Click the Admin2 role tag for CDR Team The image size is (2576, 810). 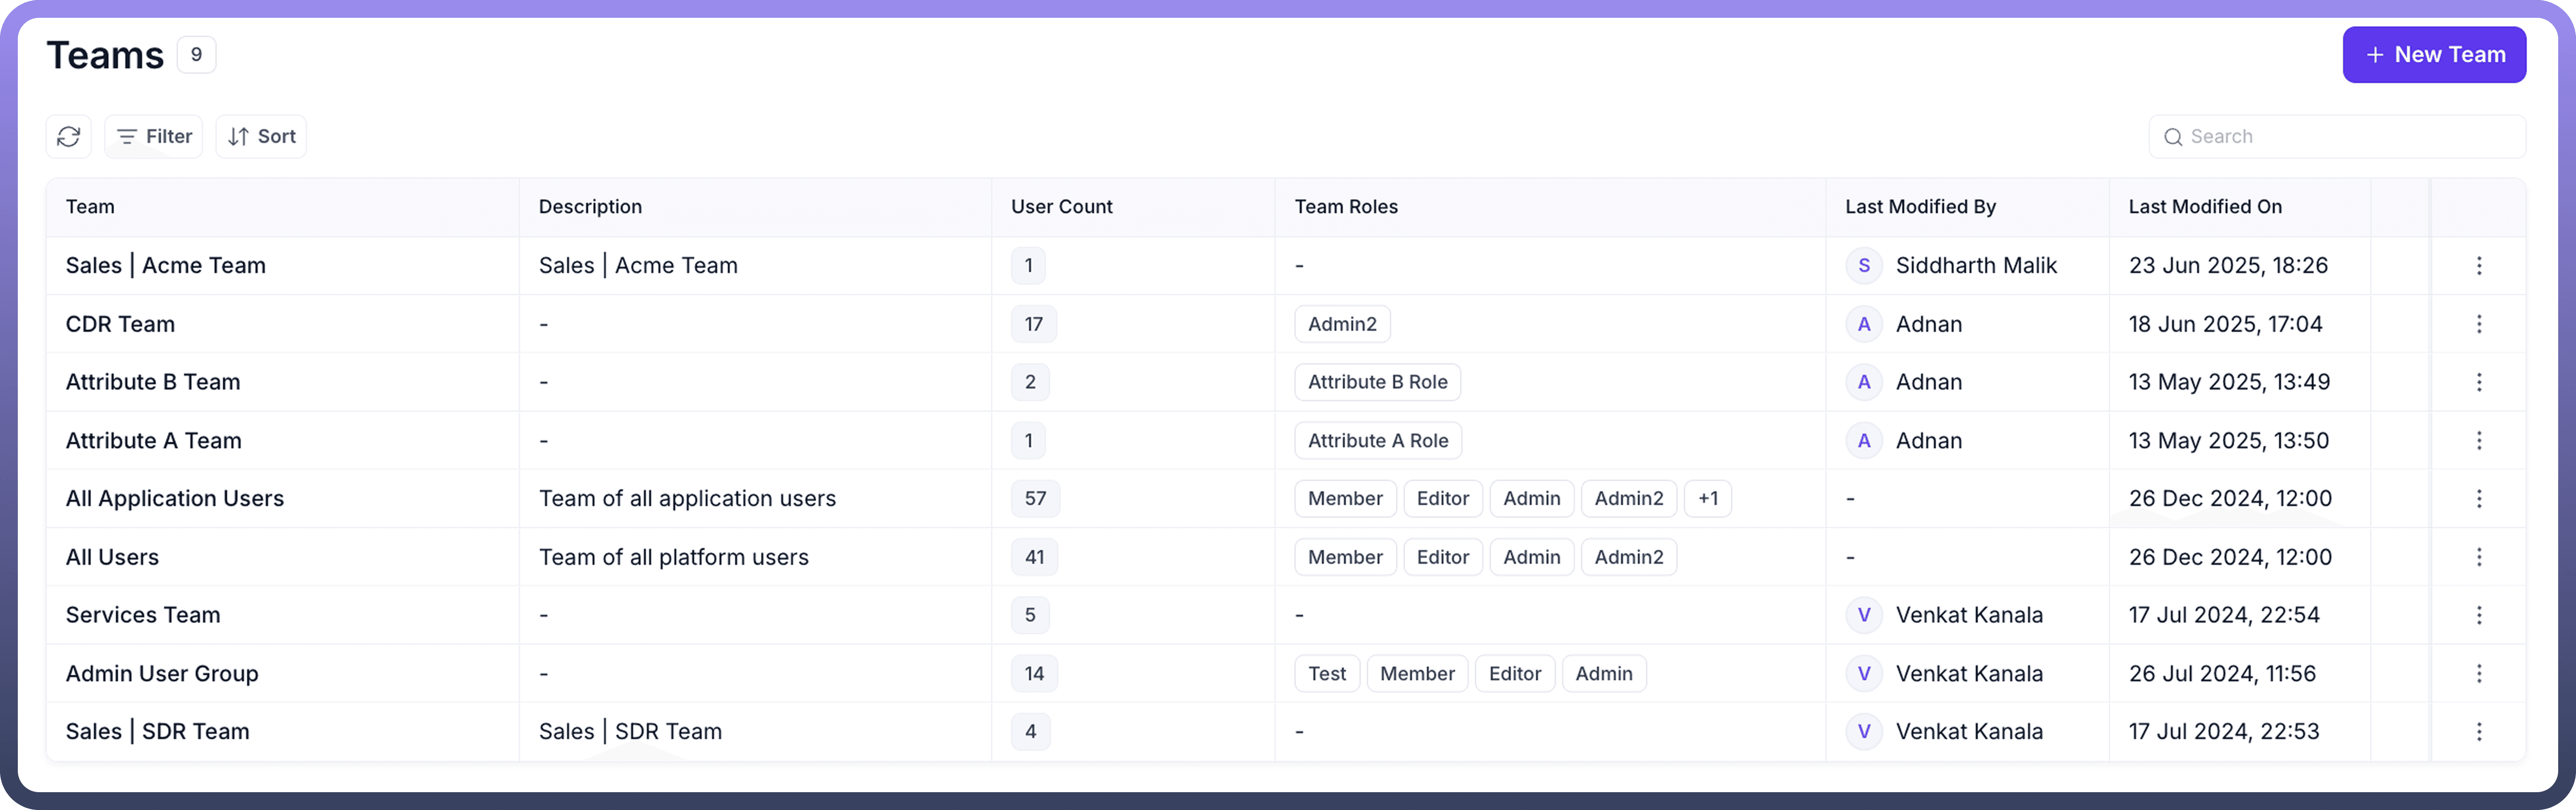[1341, 324]
